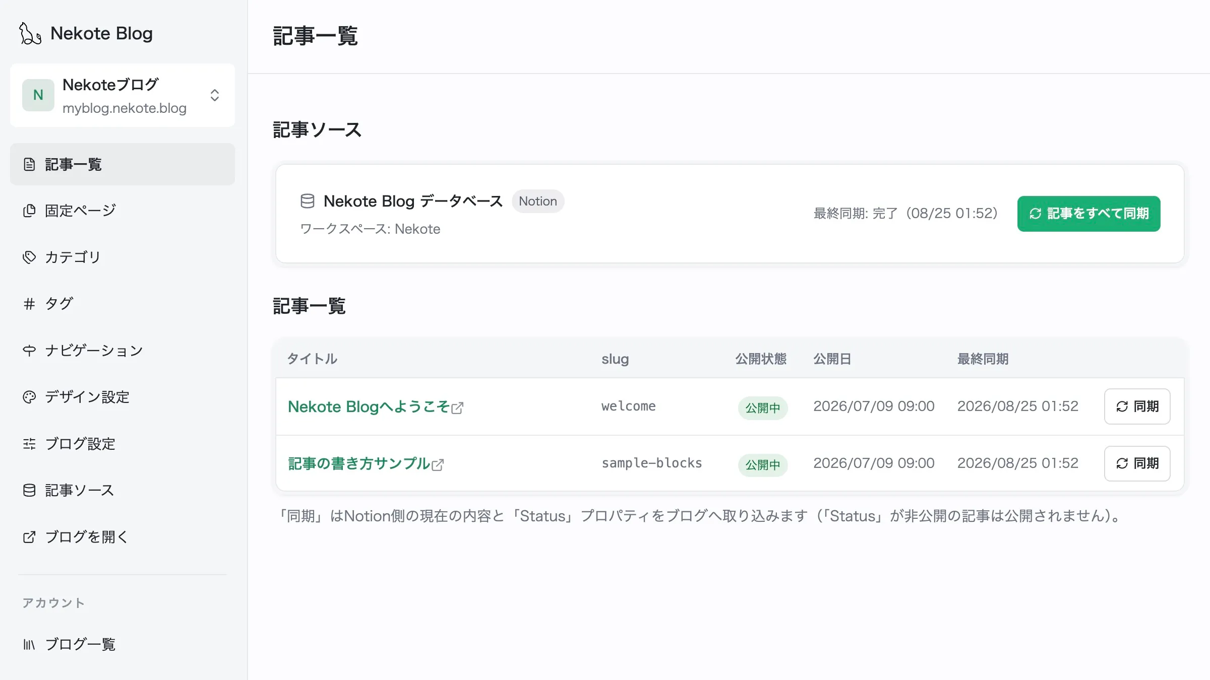The image size is (1210, 680).
Task: Open the 記事の書き方サンプル article link
Action: pos(359,463)
